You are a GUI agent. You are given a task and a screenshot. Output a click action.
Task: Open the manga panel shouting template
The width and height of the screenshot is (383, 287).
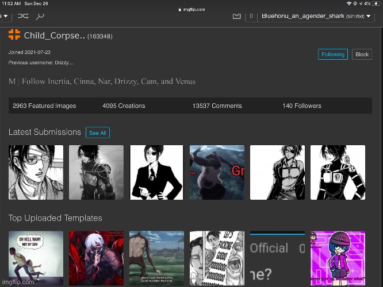(217, 258)
